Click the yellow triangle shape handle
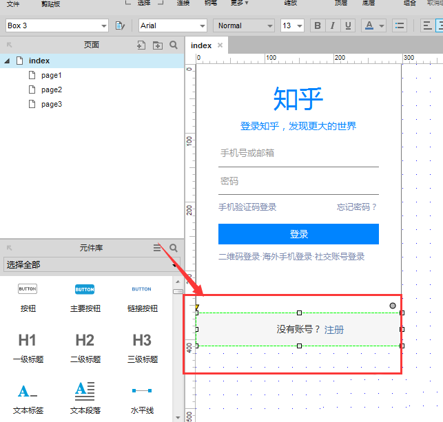Screen dimensions: 443x422 (197, 307)
